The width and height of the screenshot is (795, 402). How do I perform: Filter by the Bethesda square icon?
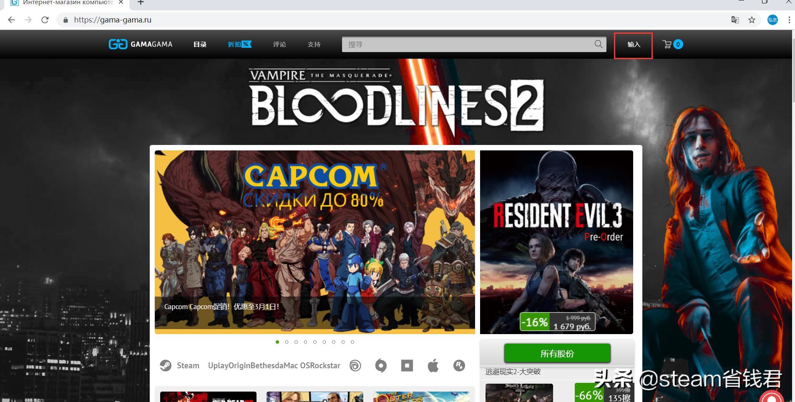(x=407, y=366)
